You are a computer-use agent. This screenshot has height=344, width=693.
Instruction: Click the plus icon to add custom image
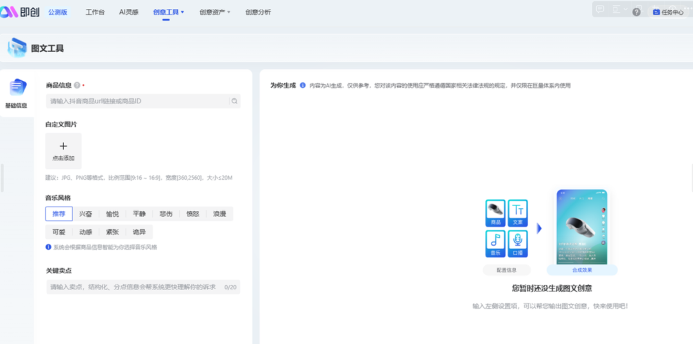tap(63, 146)
